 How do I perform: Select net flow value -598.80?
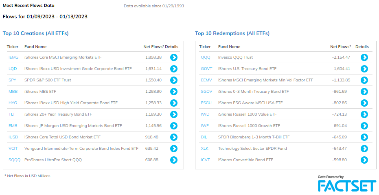340,160
